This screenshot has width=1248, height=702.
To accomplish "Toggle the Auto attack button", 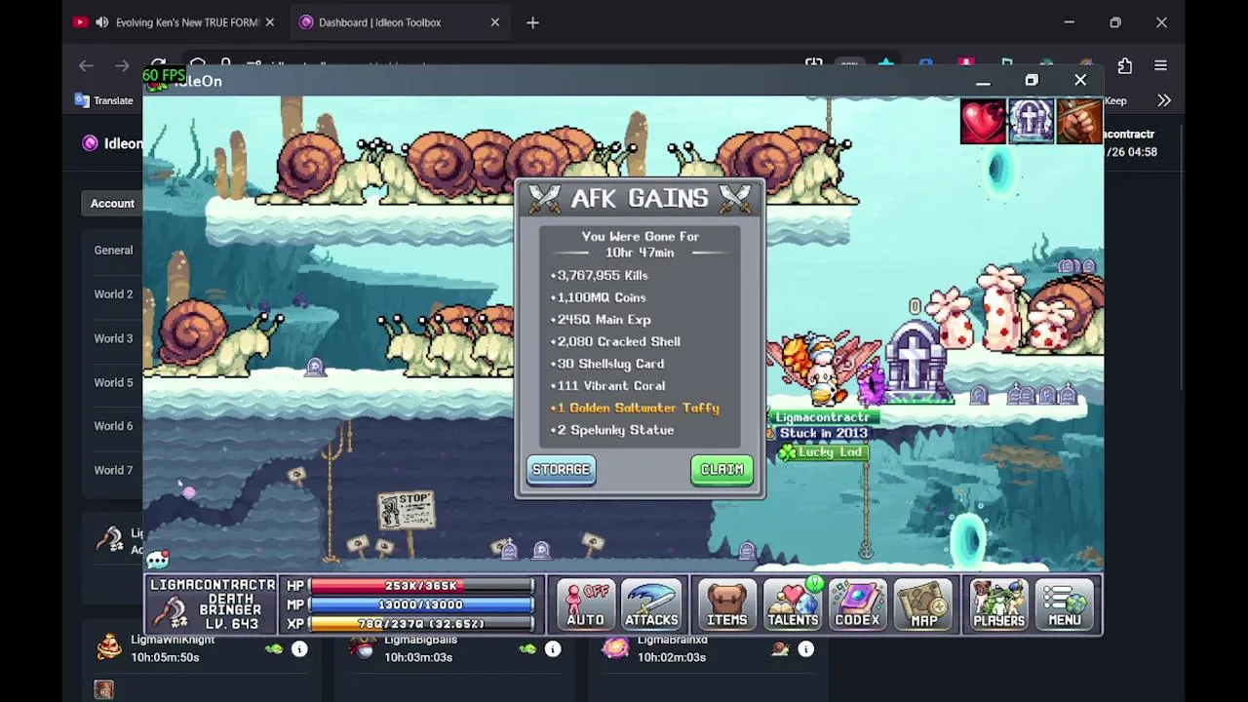I will (x=585, y=604).
